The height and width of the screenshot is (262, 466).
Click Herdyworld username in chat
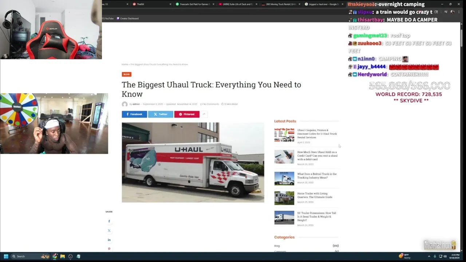[x=372, y=74]
